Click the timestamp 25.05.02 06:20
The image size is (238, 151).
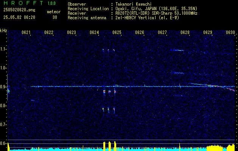pyautogui.click(x=19, y=17)
